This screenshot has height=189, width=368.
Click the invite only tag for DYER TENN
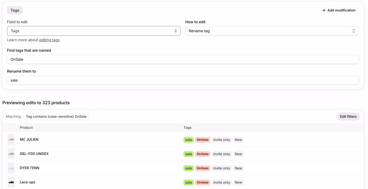pyautogui.click(x=222, y=168)
